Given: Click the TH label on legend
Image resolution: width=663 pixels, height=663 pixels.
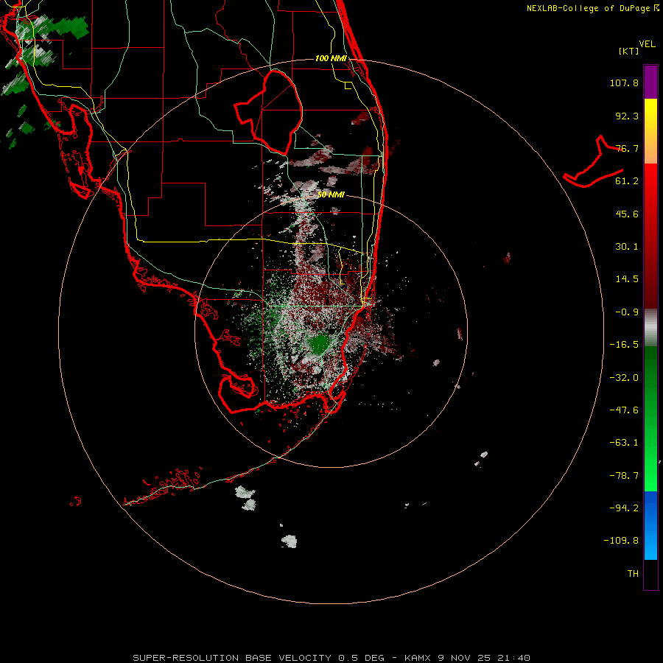Looking at the screenshot, I should (x=633, y=574).
